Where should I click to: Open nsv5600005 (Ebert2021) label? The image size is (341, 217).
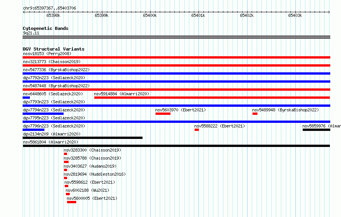click(x=92, y=198)
